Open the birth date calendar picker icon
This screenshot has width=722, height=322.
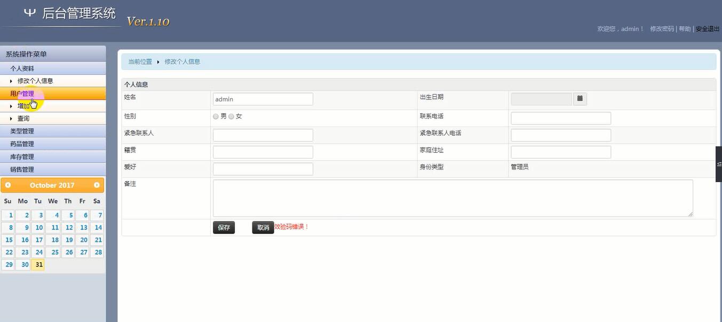point(580,99)
